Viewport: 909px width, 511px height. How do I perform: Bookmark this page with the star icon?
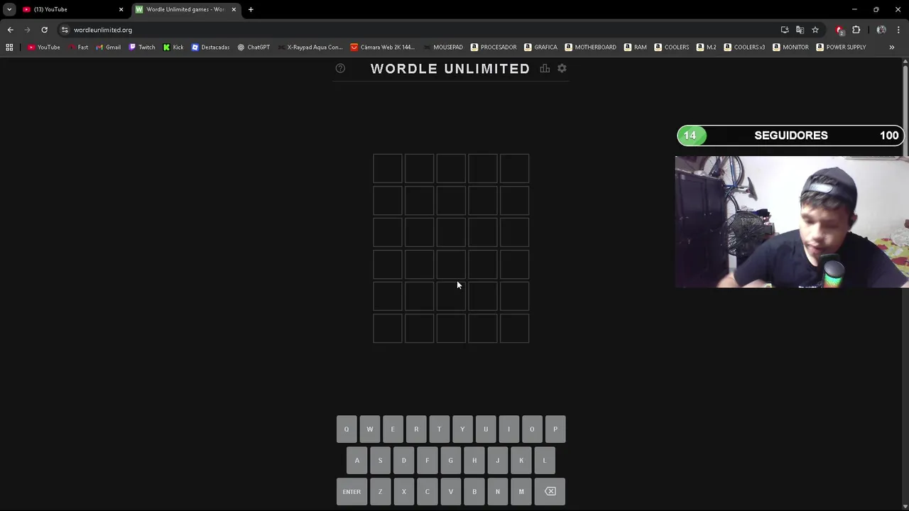click(815, 30)
